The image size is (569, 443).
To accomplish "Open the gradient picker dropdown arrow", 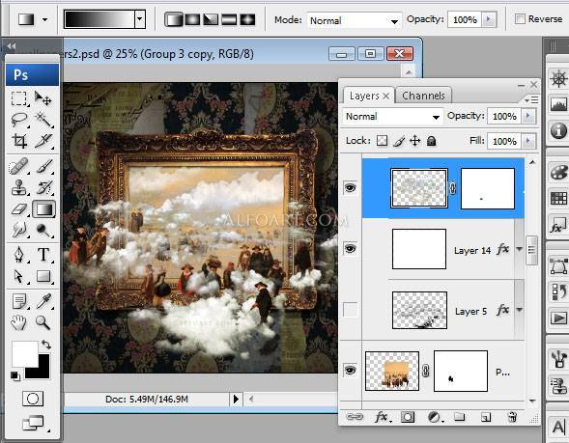I will tap(140, 19).
